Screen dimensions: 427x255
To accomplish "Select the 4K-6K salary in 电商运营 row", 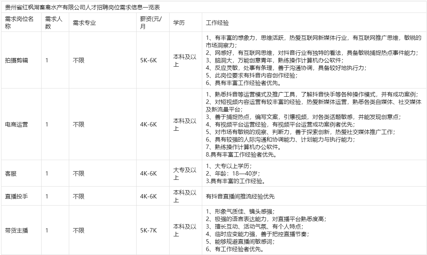I will point(148,125).
